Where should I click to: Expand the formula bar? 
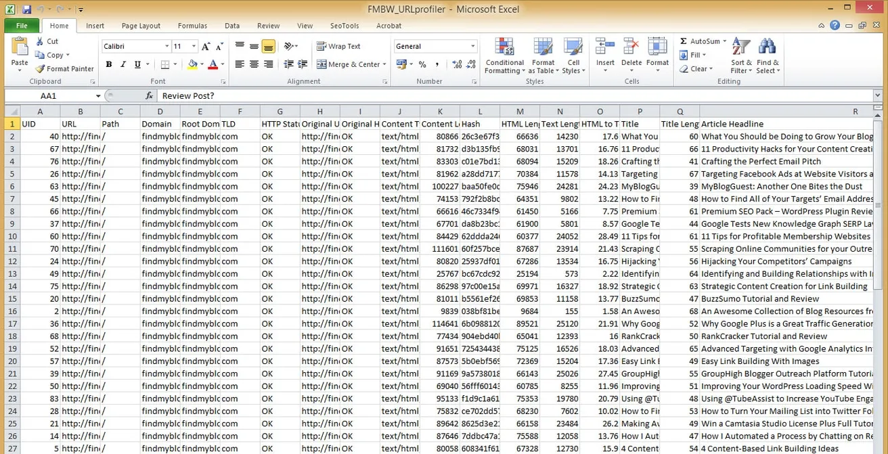[878, 95]
